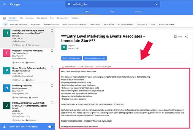Choose the Admin & Office chip
The image size is (193, 130).
coord(109,24)
